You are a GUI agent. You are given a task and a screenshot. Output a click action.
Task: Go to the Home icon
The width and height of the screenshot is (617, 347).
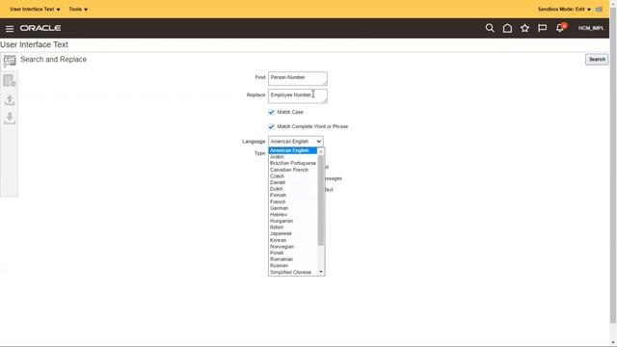click(507, 28)
